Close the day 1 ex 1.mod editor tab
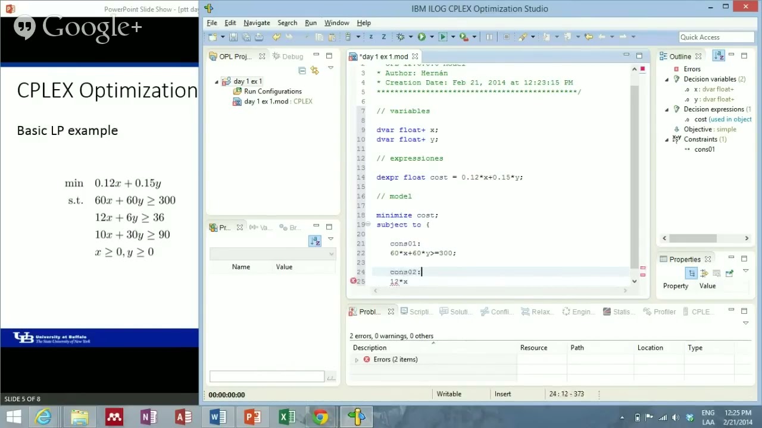 click(x=415, y=56)
